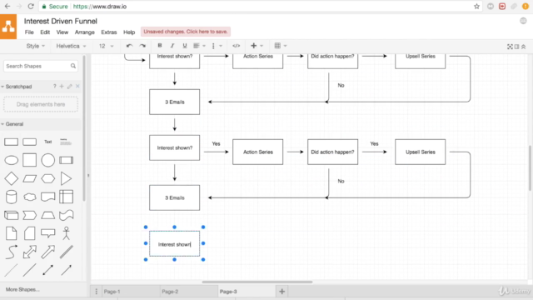Screen dimensions: 533x300
Task: Select the curved S line shape
Action: point(11,252)
